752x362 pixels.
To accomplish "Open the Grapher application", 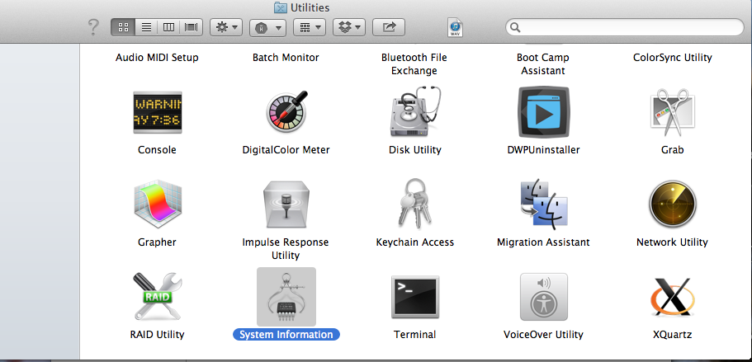I will pyautogui.click(x=157, y=205).
